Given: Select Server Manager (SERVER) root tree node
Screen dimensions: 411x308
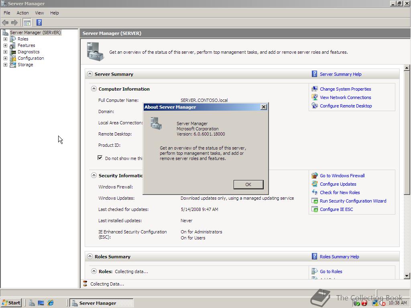Looking at the screenshot, I should (35, 32).
